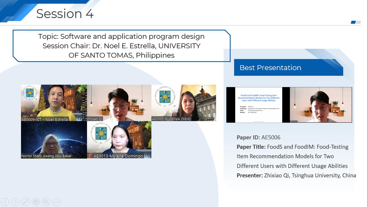The image size is (368, 207).
Task: Click the 'Topic: Software and application program design' line
Action: 121,36
